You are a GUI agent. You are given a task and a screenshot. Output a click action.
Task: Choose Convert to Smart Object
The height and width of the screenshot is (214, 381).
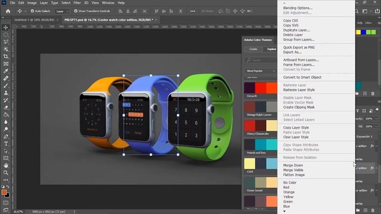(x=302, y=77)
